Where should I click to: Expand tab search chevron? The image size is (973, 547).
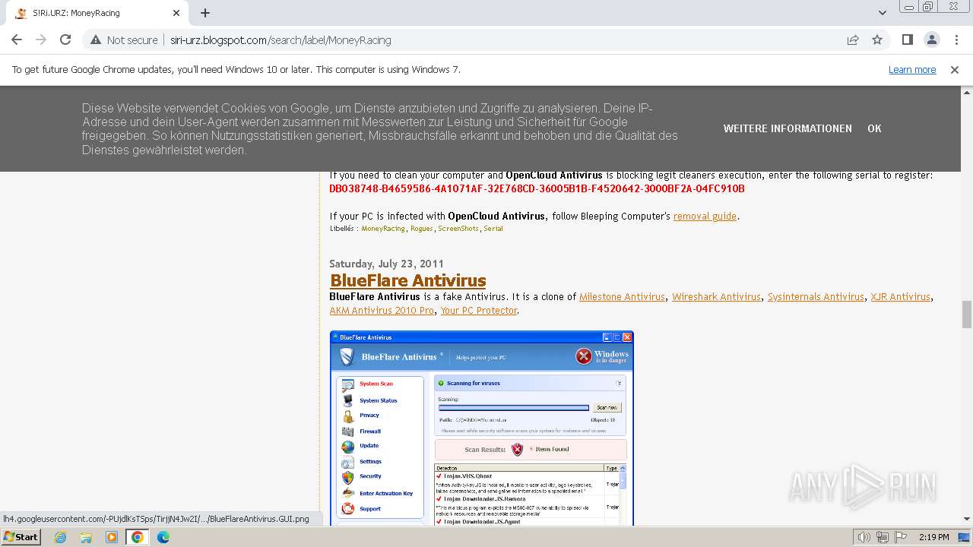[x=883, y=13]
